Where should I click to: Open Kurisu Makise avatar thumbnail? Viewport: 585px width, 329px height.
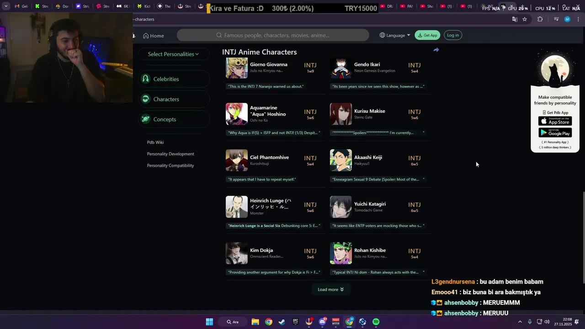point(341,114)
